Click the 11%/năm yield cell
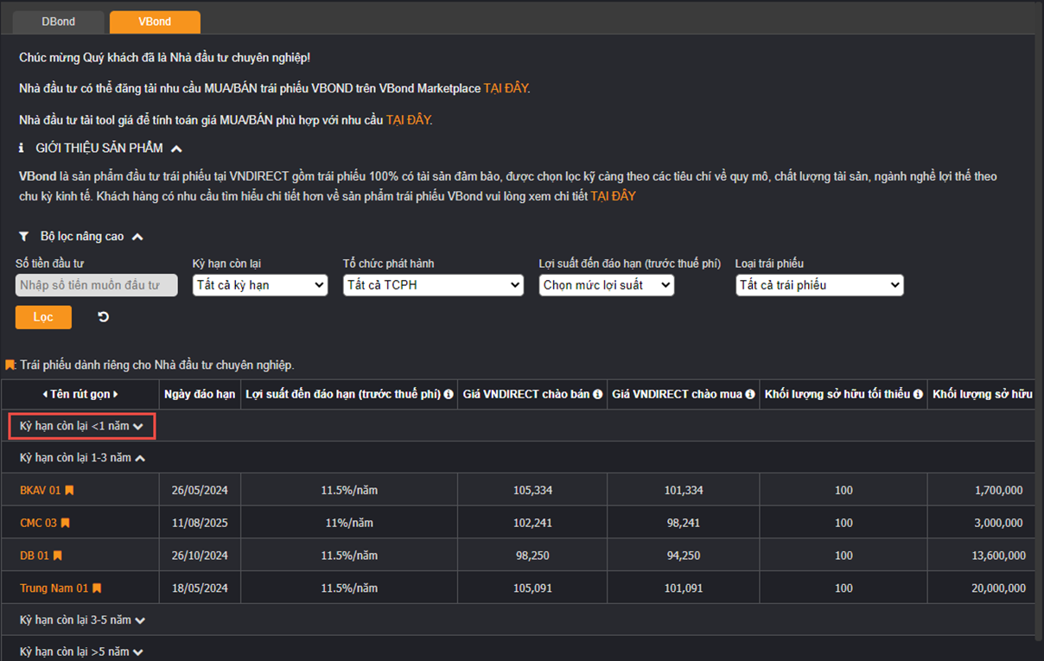This screenshot has height=661, width=1044. click(x=349, y=523)
